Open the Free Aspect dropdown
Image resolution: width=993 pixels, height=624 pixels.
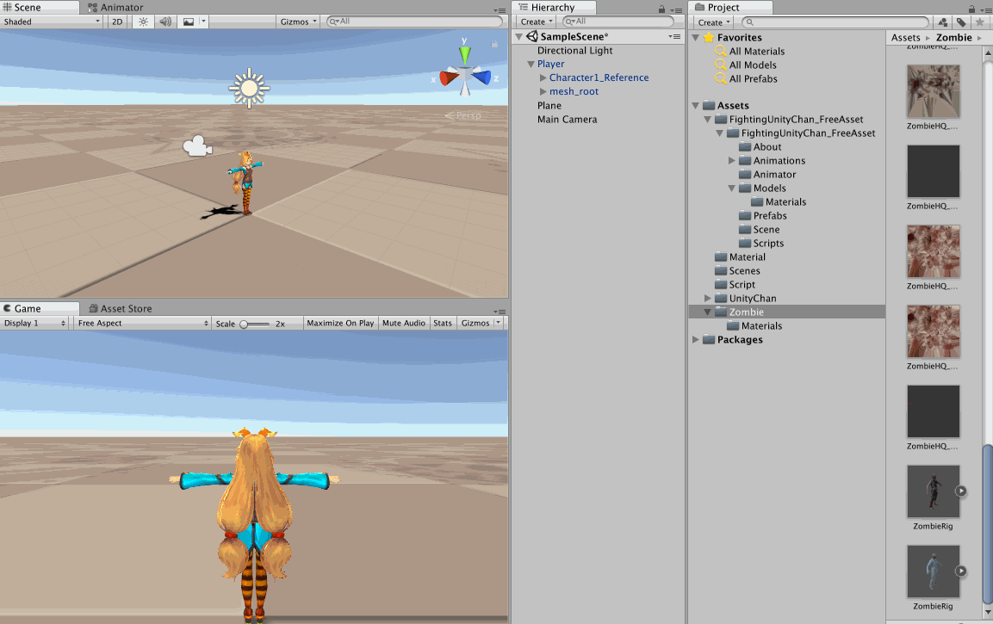tap(141, 323)
